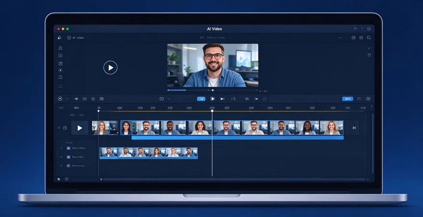Click the center pencil square icon
Image resolution: width=423 pixels, height=217 pixels.
click(162, 99)
